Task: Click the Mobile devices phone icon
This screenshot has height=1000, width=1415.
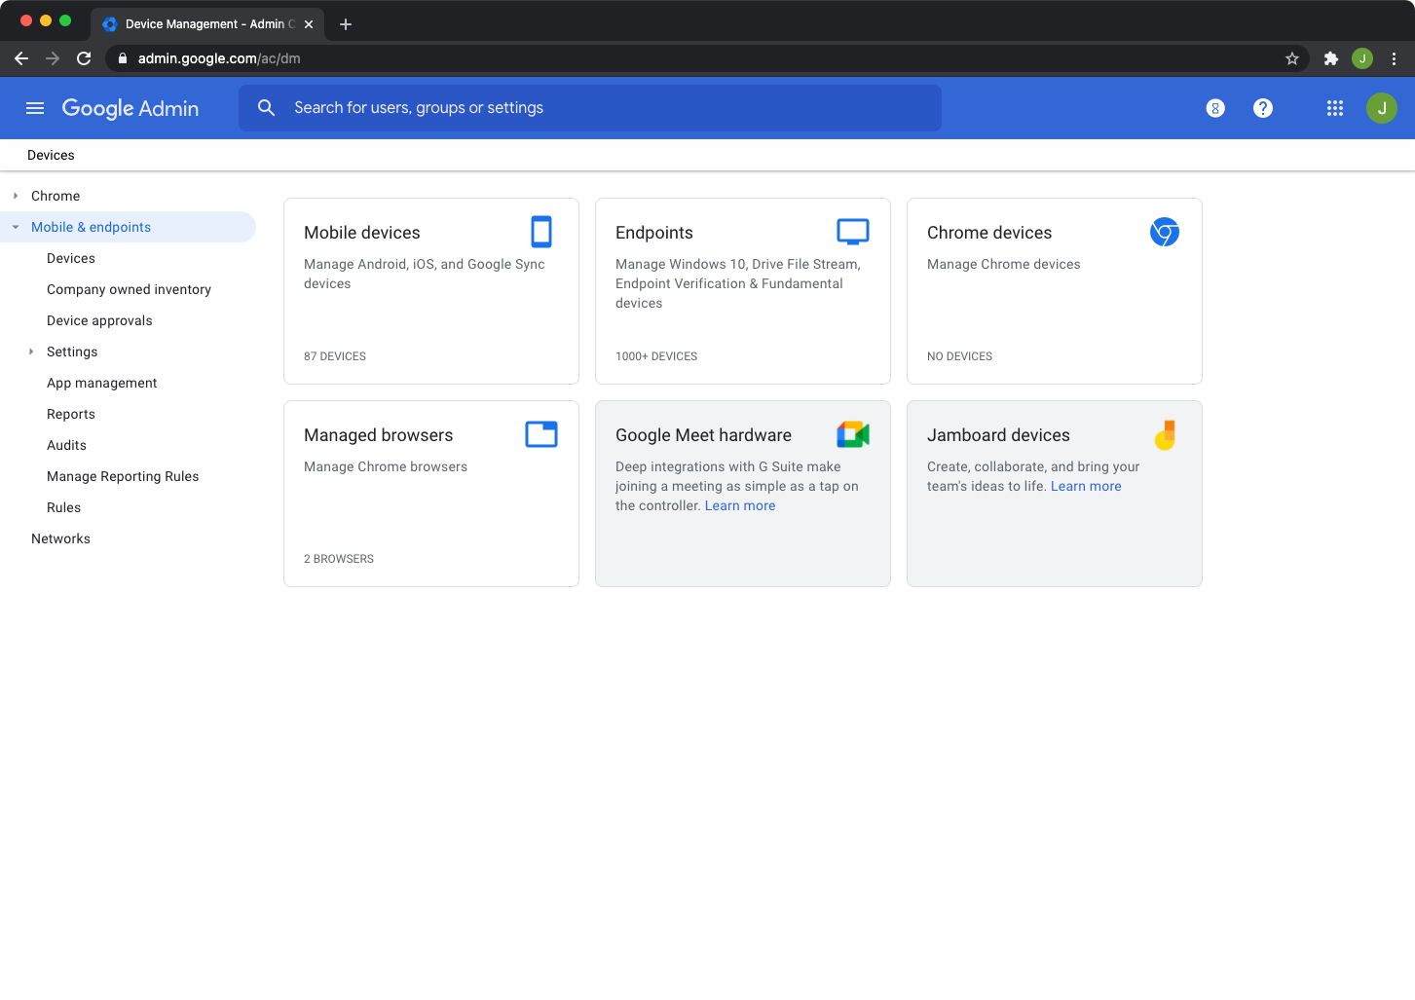Action: [541, 232]
